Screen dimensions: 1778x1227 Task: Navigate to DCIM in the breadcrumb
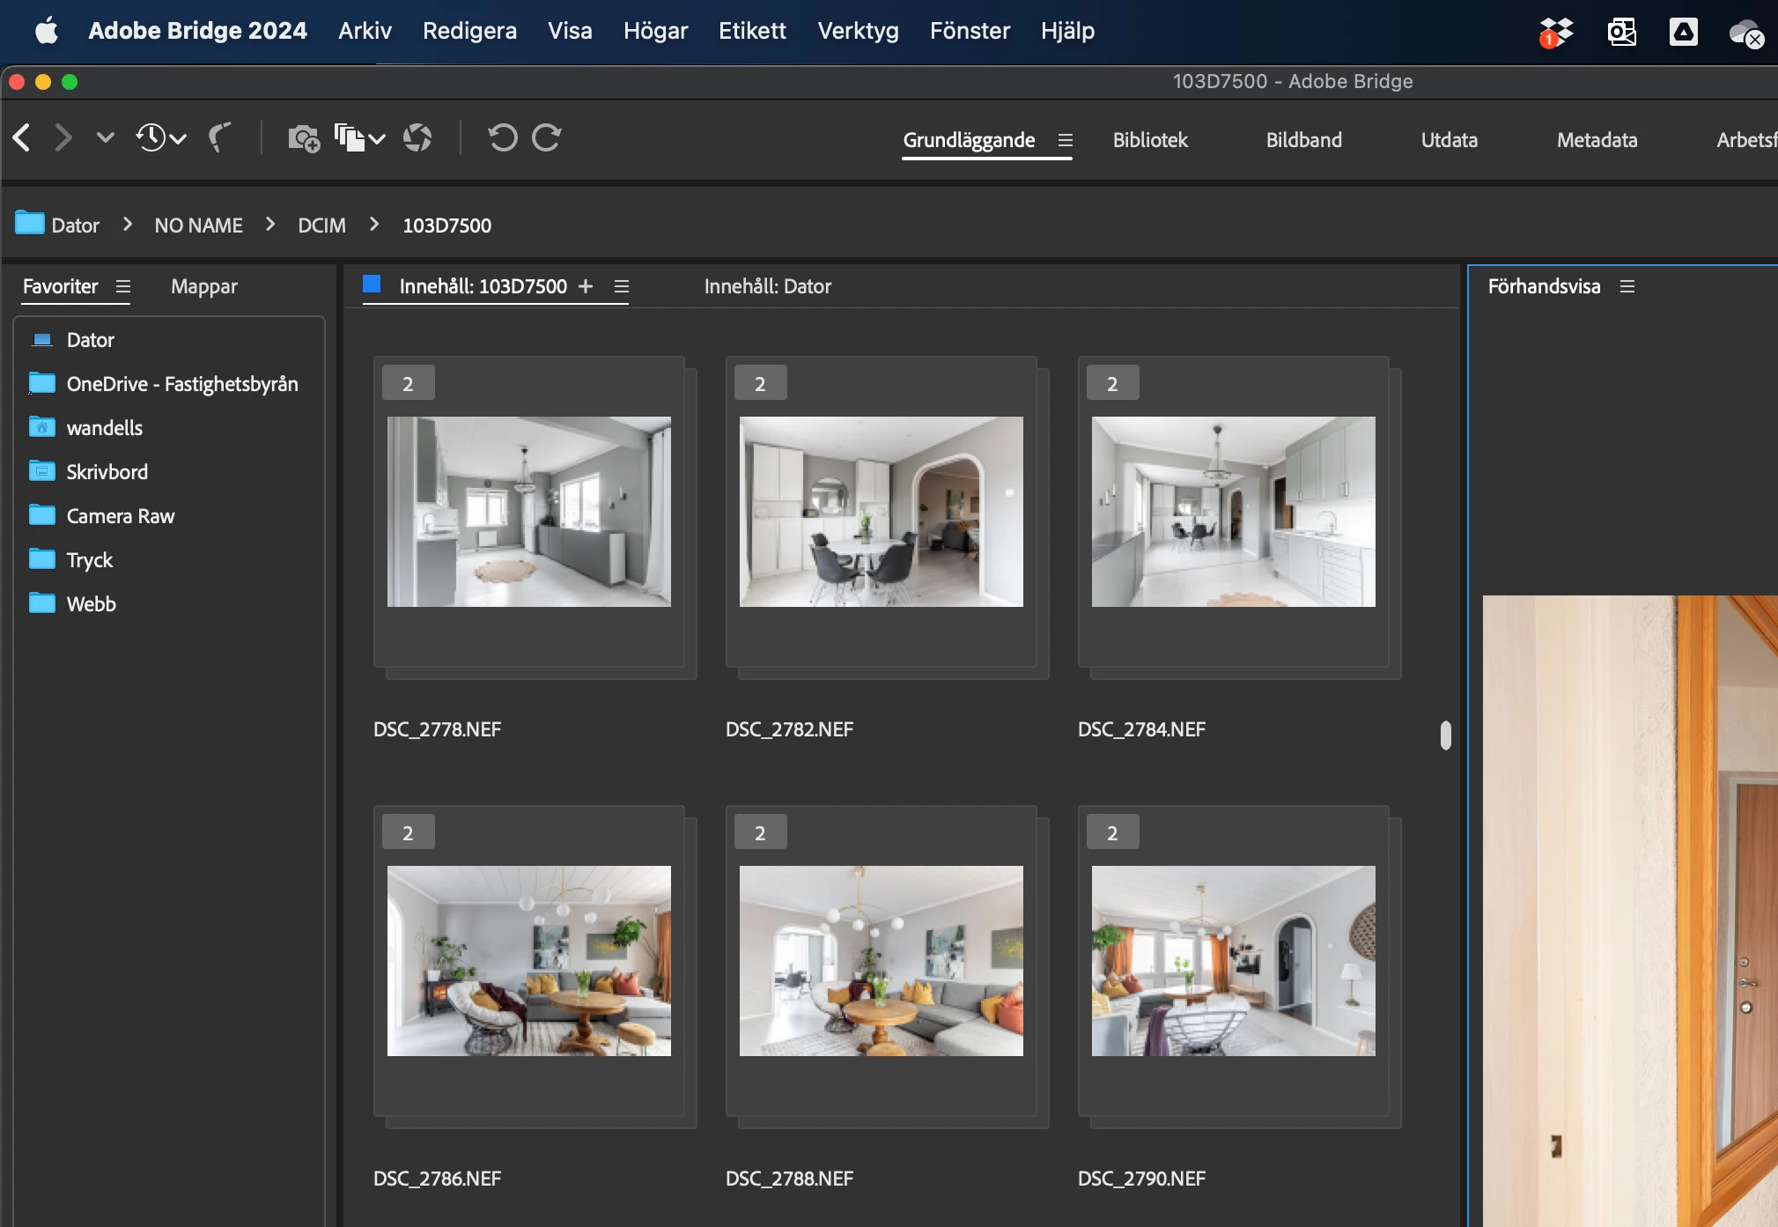click(x=321, y=225)
